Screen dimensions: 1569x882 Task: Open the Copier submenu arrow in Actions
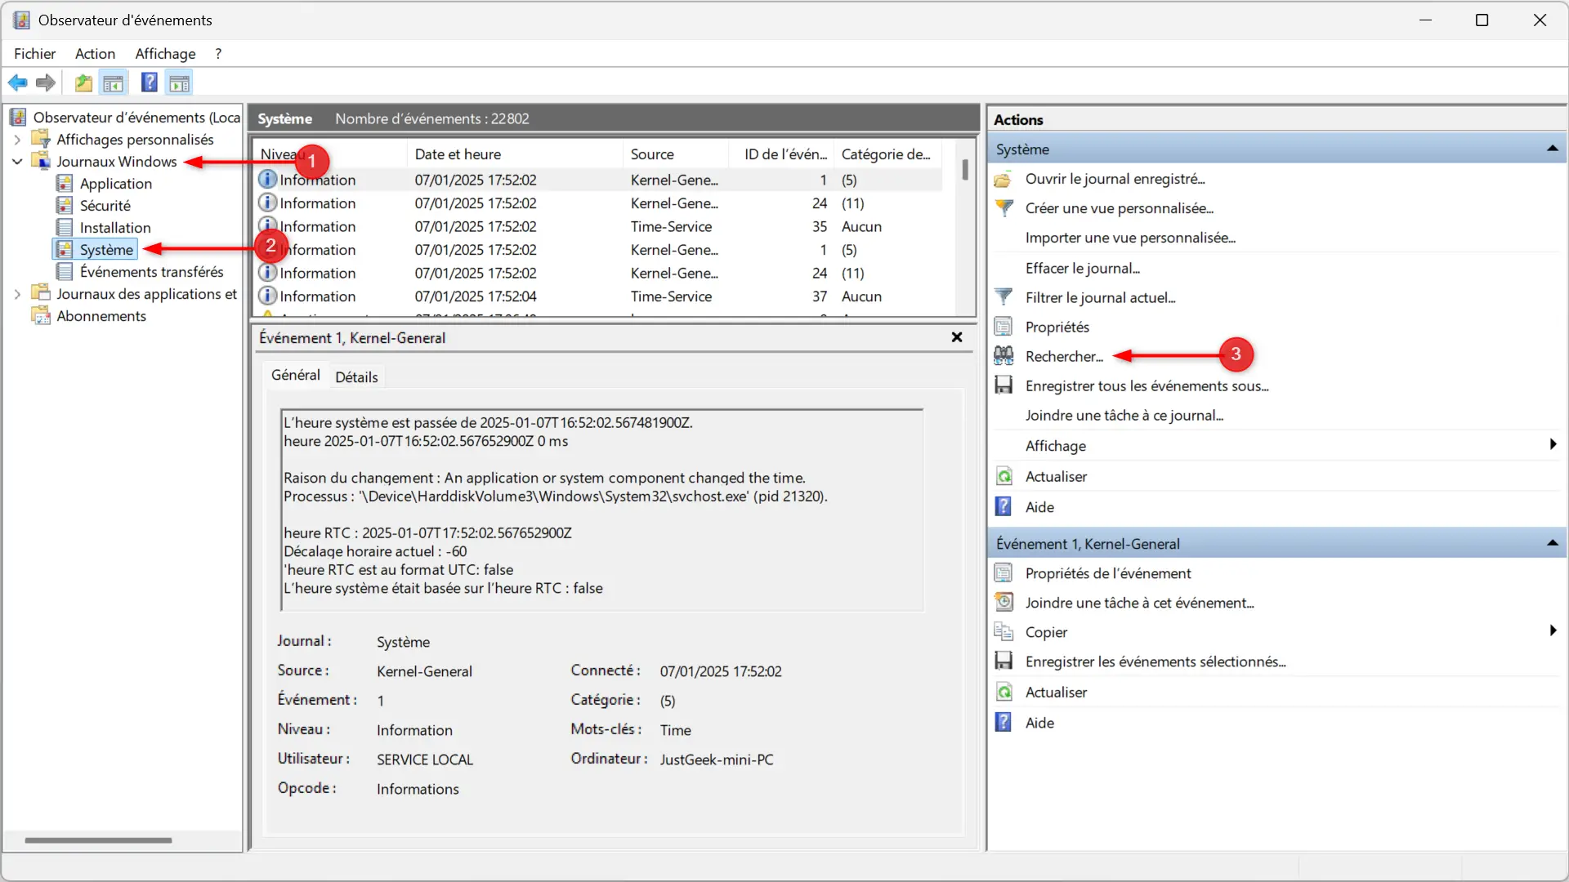[1553, 630]
